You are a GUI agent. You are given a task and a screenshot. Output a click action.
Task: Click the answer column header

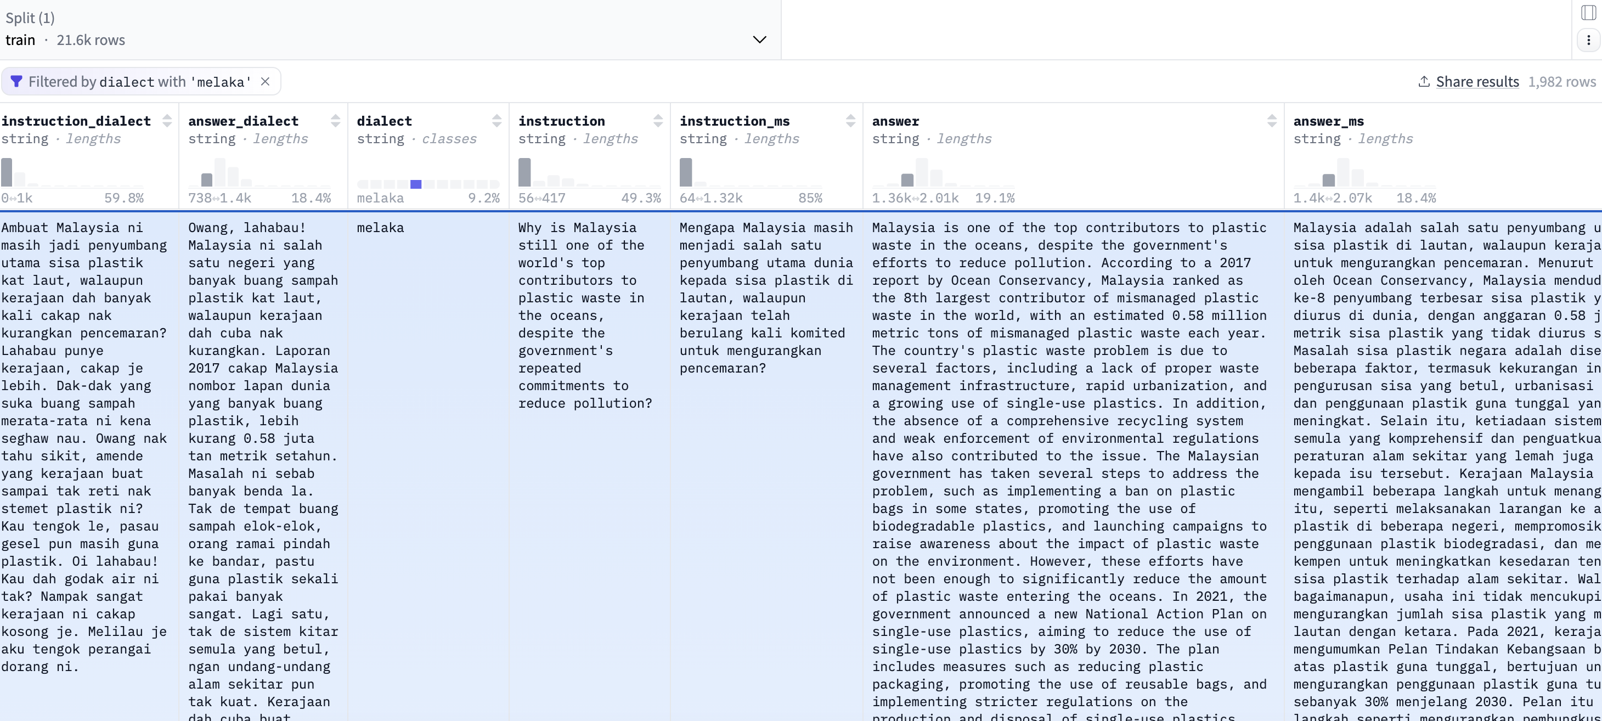point(895,121)
